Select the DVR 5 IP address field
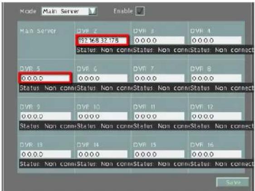Screen dimensions: 255x191 [x=45, y=78]
